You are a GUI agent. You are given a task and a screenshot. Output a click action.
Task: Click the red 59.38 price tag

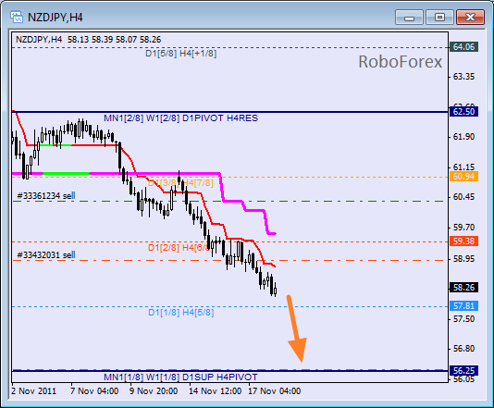coord(463,241)
